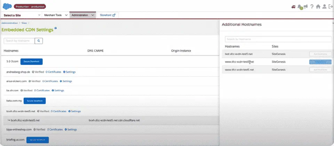This screenshot has width=334, height=146.
Task: Click gear icon in arius-eickert.com row
Action: coord(61,81)
